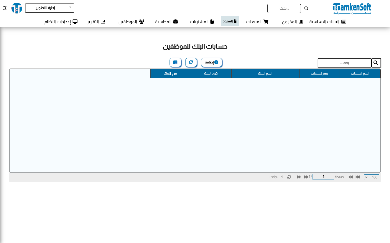Open the المخزون menu
Screen dimensions: 390x243
pyautogui.click(x=292, y=22)
